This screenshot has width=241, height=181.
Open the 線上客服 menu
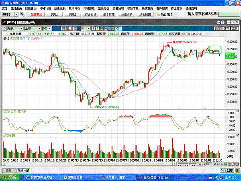(177, 8)
